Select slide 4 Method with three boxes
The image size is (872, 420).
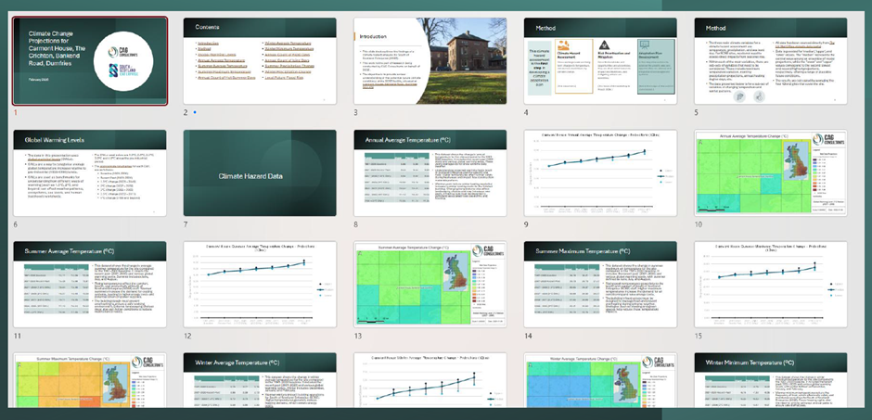point(599,59)
